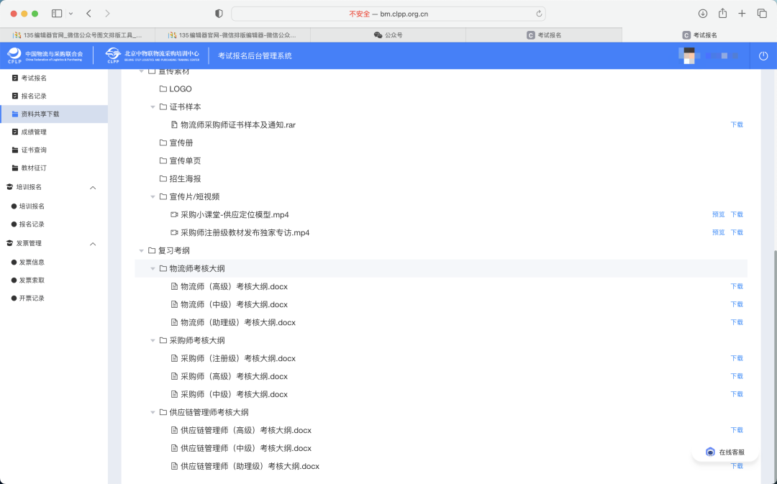777x484 pixels.
Task: Click the CPLP 中国物流与采购联合会 logo
Action: click(x=43, y=55)
